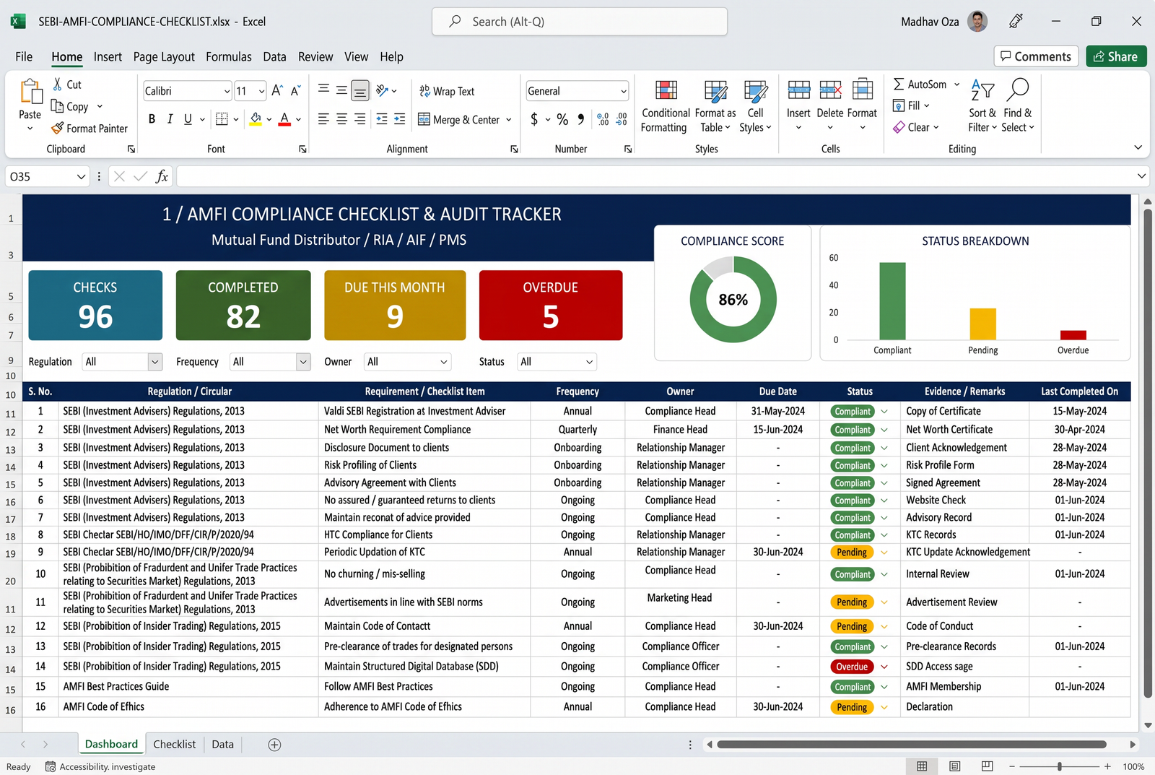Viewport: 1155px width, 775px height.
Task: Click the Insert Function fx icon
Action: point(162,176)
